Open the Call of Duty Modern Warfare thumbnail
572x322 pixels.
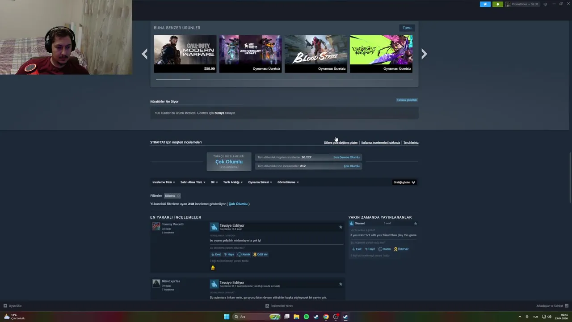[x=185, y=54]
